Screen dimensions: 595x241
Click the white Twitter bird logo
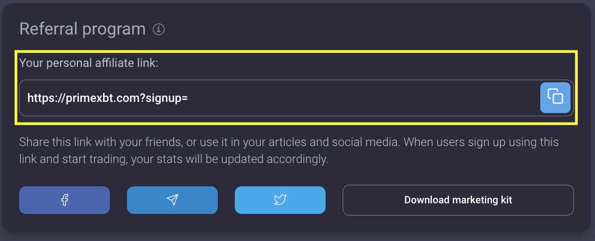tap(280, 200)
